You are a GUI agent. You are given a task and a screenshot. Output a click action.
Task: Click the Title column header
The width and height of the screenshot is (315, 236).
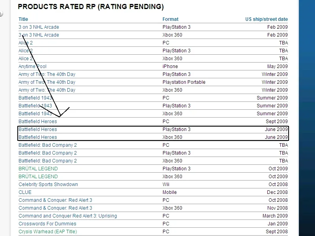click(x=23, y=19)
